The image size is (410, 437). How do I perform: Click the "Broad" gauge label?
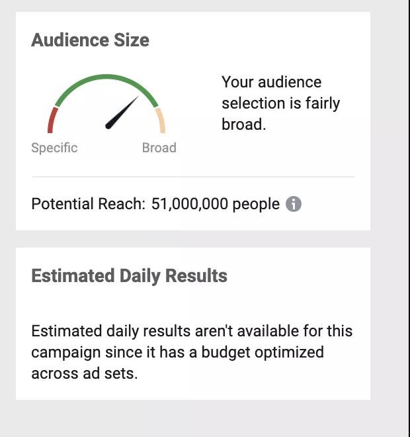tap(159, 148)
